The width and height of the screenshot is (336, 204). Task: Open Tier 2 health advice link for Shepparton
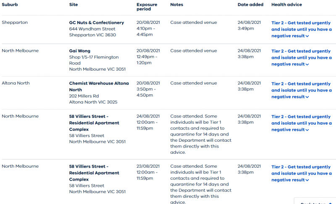[301, 29]
